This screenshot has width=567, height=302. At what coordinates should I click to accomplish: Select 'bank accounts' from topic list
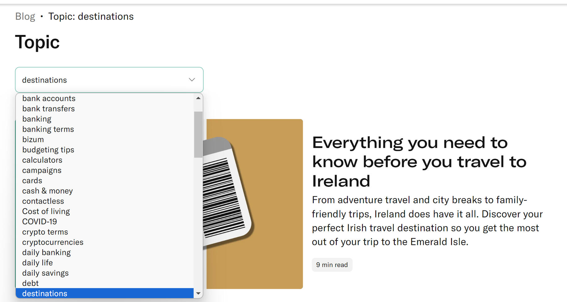point(49,98)
